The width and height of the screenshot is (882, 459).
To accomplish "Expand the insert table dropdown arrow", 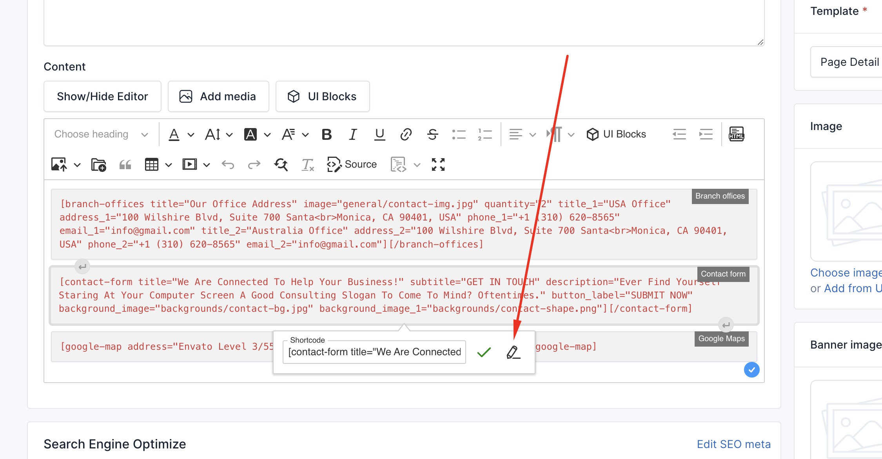I will [169, 165].
